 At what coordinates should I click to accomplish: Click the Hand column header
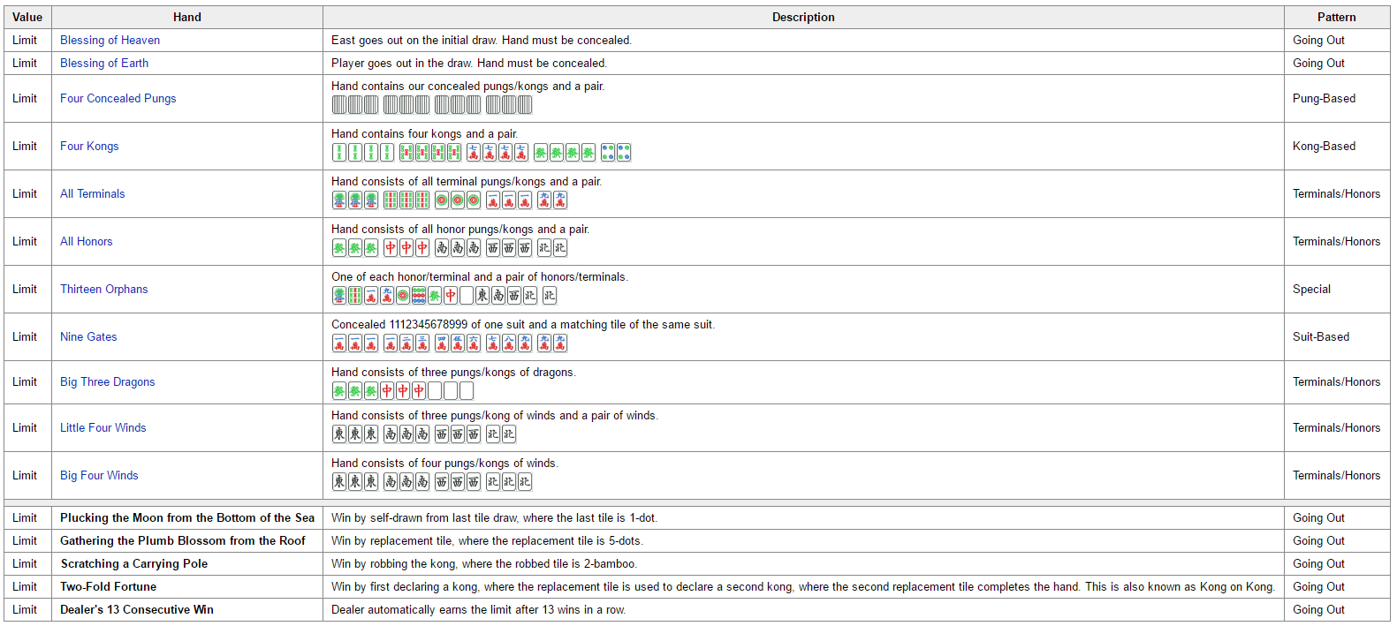[187, 17]
